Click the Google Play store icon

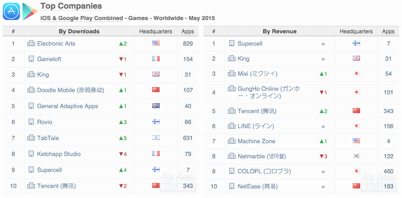pos(30,11)
